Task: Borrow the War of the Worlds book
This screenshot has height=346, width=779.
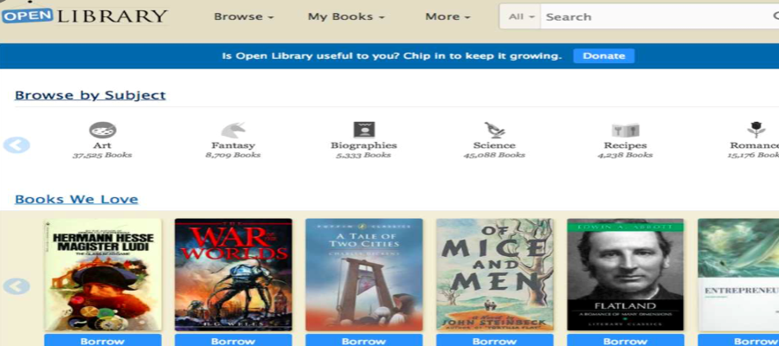Action: coord(233,341)
